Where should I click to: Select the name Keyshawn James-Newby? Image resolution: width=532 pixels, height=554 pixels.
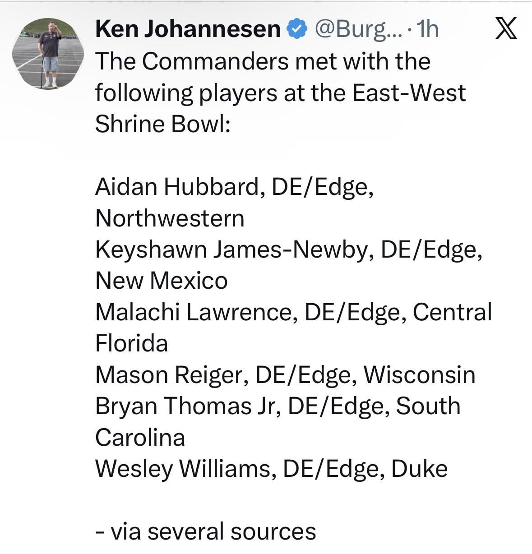[x=231, y=249]
